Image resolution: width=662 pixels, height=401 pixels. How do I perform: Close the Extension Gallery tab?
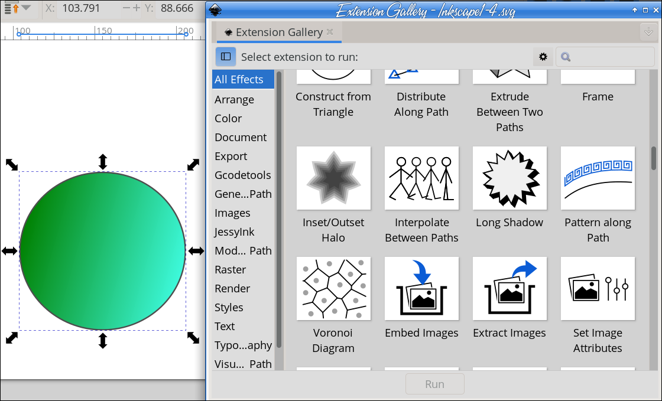coord(330,32)
